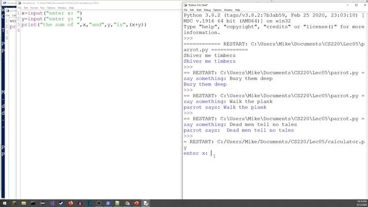This screenshot has height=207, width=368.
Task: Click the 'Python 3.8.2' version banner line
Action: [x=274, y=16]
